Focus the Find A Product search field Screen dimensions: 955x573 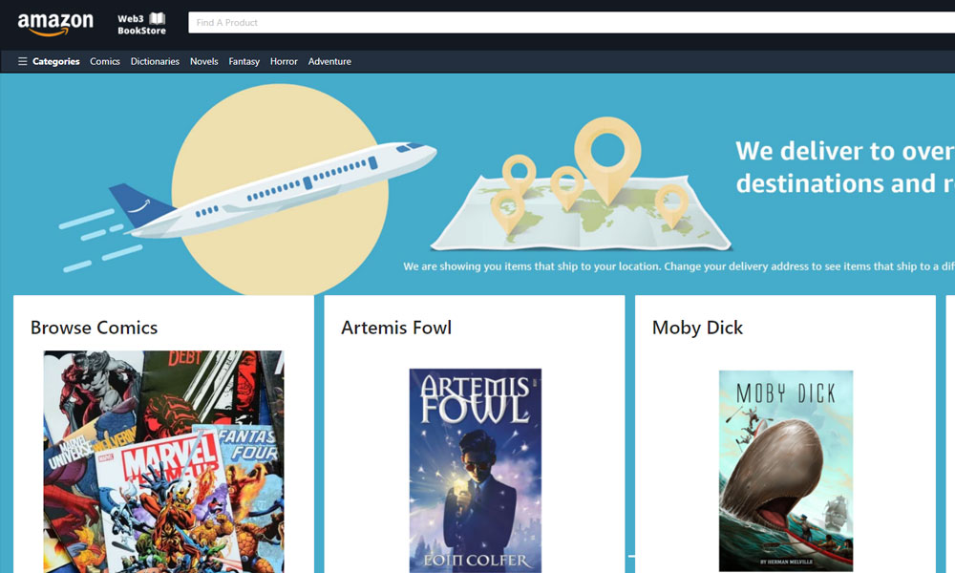[571, 23]
